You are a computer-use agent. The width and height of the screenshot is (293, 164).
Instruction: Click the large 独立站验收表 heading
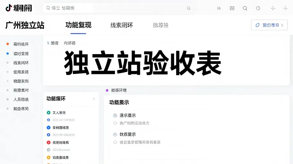pyautogui.click(x=143, y=63)
